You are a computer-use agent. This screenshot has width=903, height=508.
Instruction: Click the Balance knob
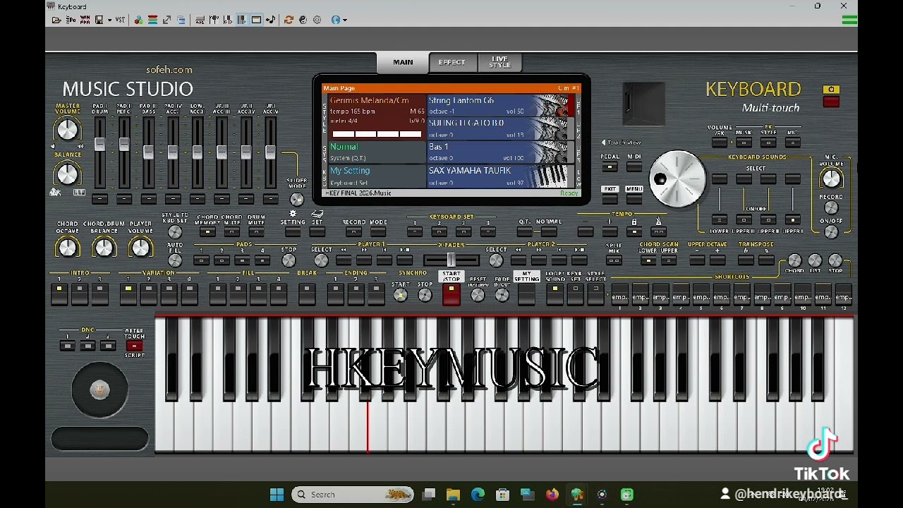67,173
